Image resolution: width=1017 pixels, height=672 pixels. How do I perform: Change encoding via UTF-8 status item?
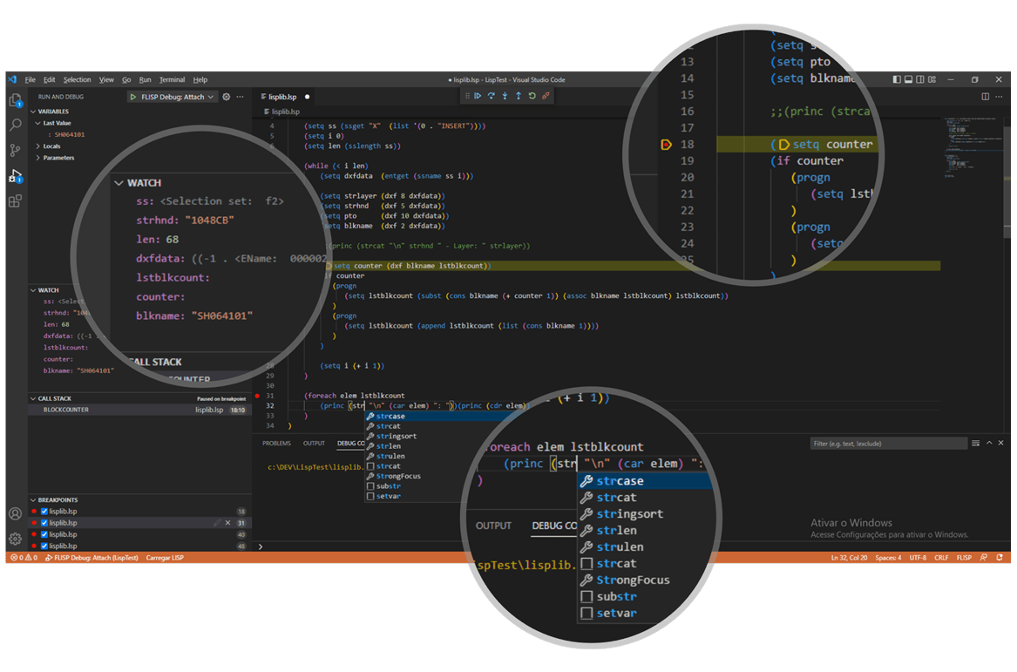(918, 558)
